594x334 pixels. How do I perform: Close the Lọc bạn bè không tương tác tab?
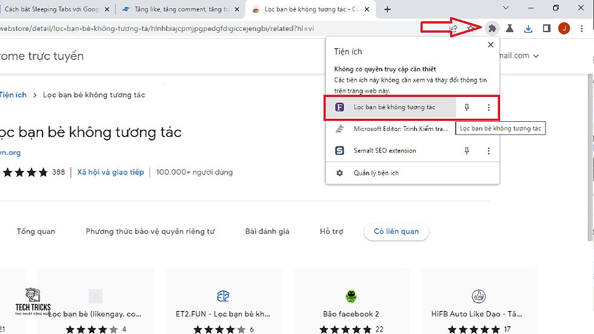[367, 9]
